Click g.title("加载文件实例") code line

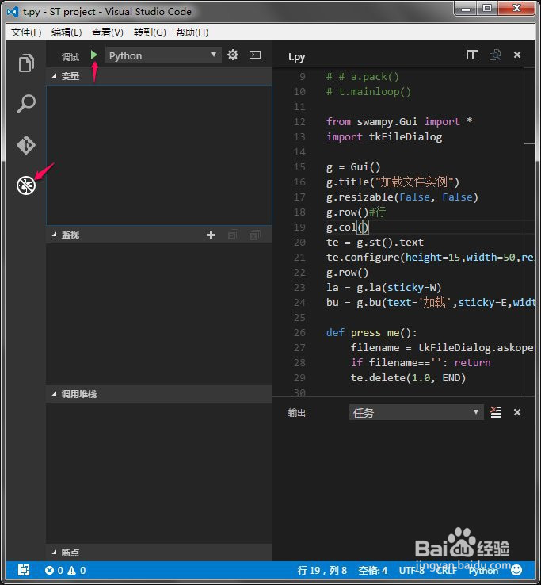[x=393, y=182]
